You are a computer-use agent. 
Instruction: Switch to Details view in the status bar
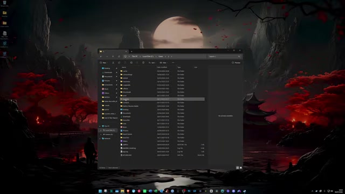point(237,168)
